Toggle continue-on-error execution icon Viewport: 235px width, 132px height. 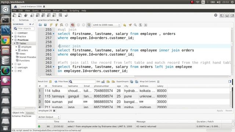coord(73,25)
